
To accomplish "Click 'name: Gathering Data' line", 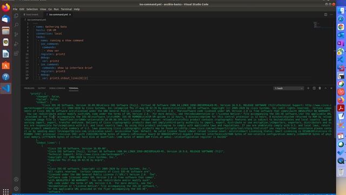I will (x=51, y=27).
